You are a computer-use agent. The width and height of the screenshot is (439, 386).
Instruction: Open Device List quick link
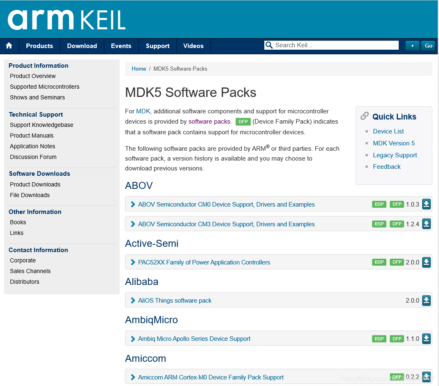point(388,131)
